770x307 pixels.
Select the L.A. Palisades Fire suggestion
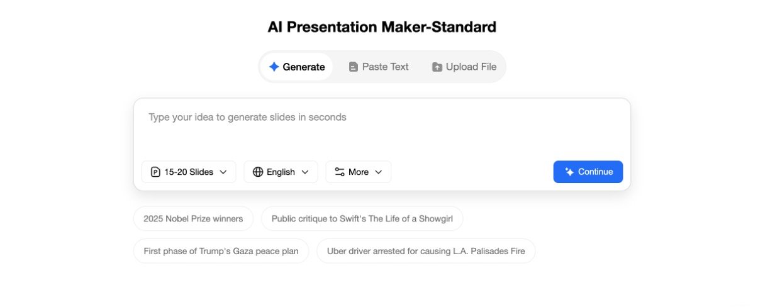pyautogui.click(x=426, y=251)
